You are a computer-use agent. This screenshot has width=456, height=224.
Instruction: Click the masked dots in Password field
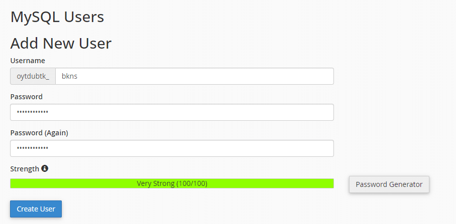tap(33, 112)
